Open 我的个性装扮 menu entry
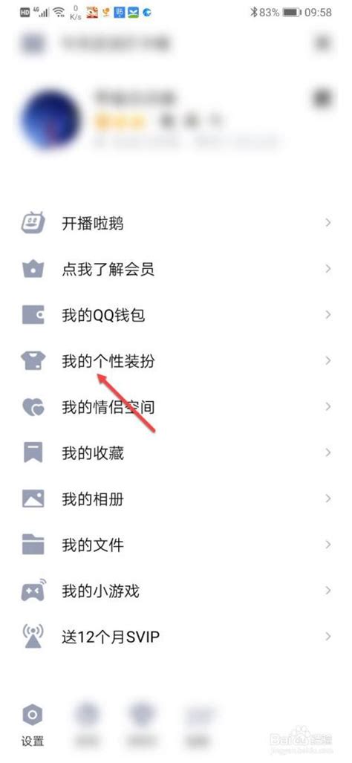This screenshot has height=763, width=352. [176, 361]
